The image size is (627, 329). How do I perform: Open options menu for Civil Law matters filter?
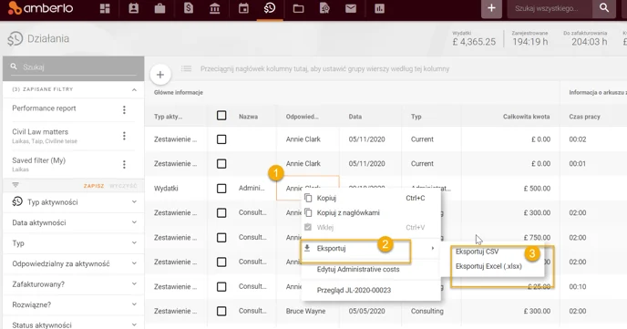124,136
